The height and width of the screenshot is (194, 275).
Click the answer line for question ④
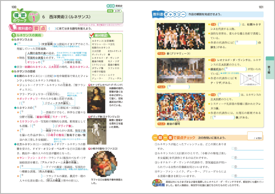point(249,176)
